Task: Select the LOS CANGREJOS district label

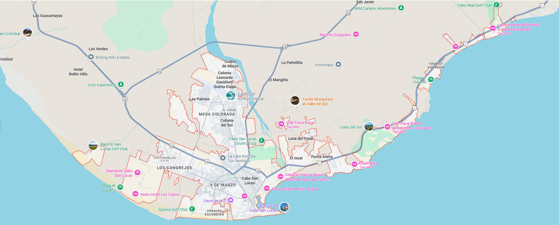Action: (175, 168)
